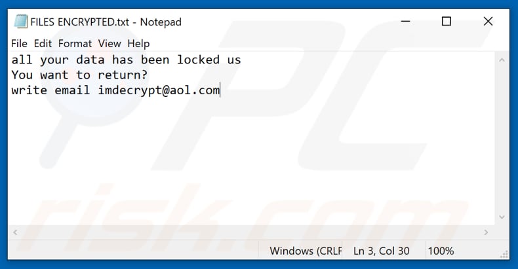Place cursor in 'all your data has been locked' line

pos(126,60)
